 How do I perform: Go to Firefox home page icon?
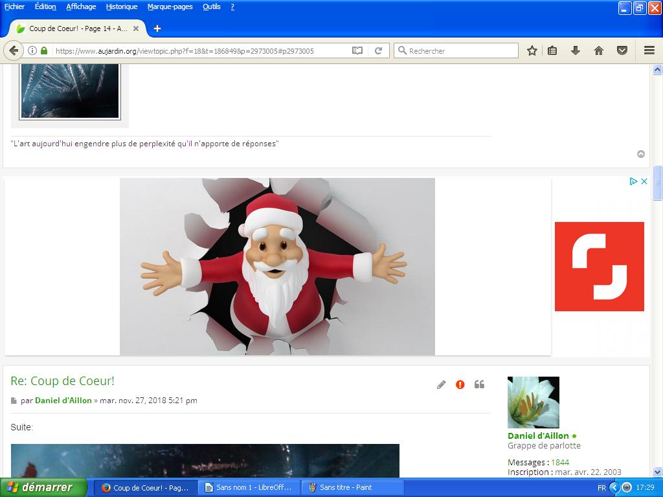[598, 50]
